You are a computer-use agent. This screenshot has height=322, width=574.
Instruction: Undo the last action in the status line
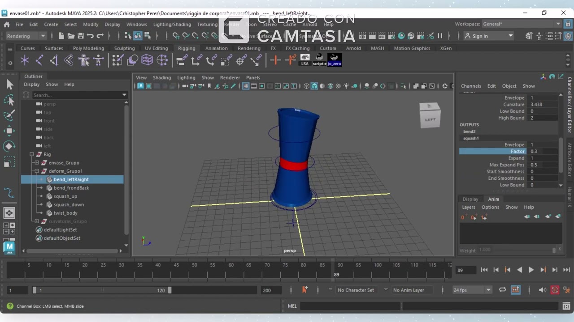pyautogui.click(x=91, y=36)
